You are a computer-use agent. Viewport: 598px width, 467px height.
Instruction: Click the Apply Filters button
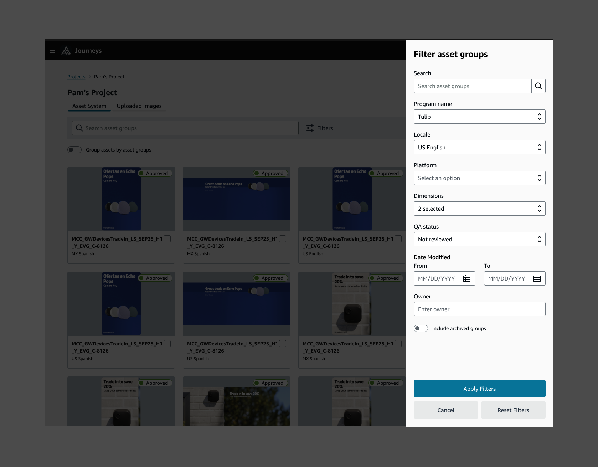click(479, 389)
